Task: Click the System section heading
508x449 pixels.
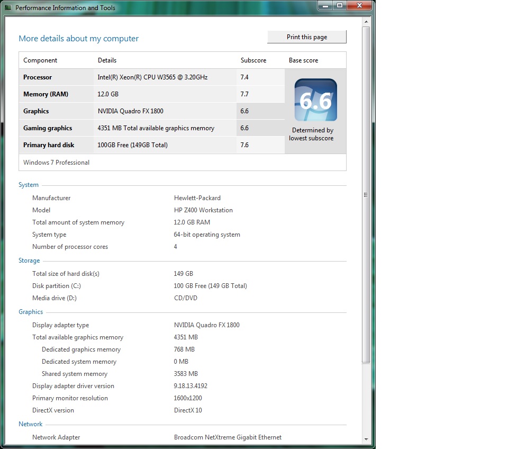Action: tap(29, 185)
